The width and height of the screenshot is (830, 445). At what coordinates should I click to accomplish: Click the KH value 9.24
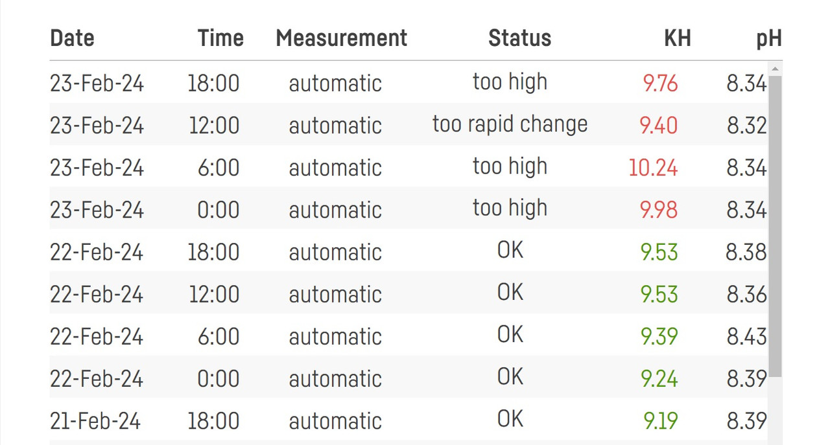point(659,379)
